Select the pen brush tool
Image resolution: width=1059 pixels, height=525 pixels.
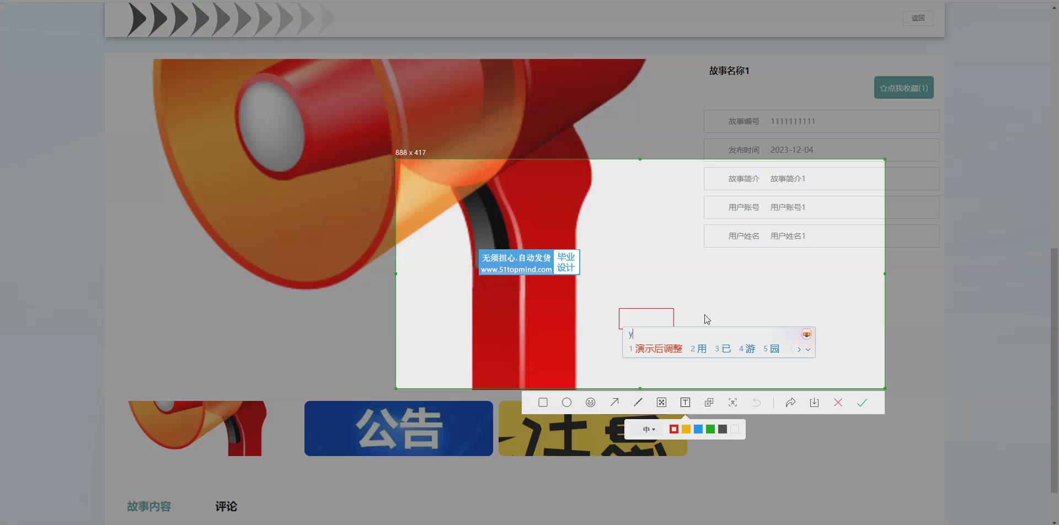click(638, 403)
